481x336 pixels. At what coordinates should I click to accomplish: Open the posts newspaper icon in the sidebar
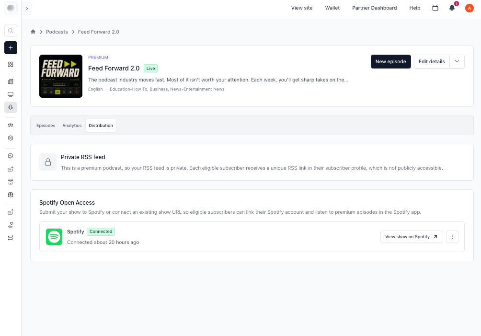point(11,81)
